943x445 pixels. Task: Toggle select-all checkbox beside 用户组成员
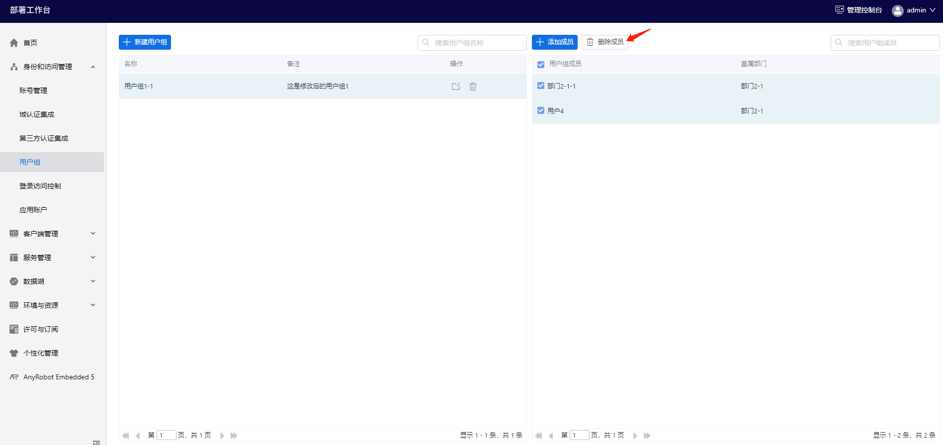541,64
